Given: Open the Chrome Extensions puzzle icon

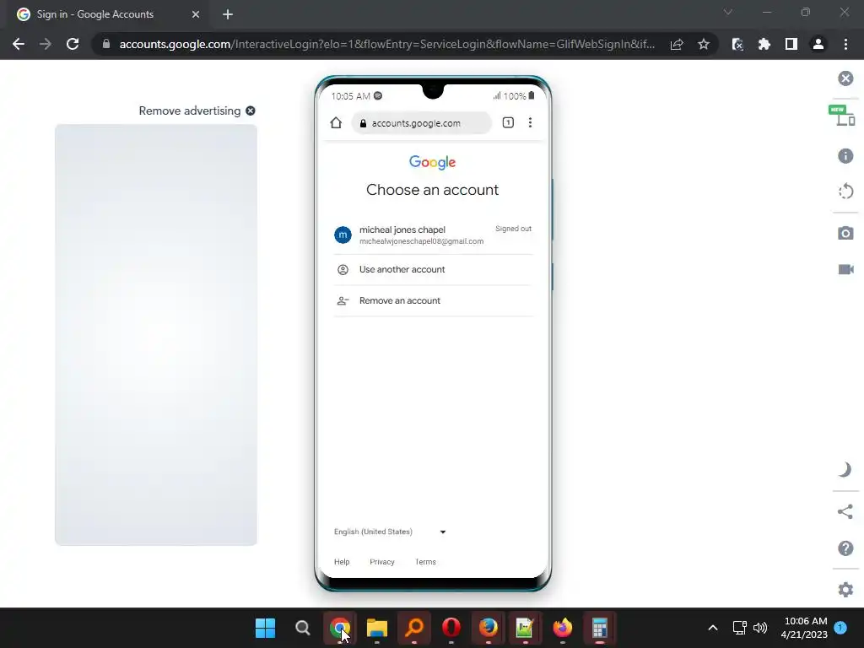Looking at the screenshot, I should tap(764, 44).
